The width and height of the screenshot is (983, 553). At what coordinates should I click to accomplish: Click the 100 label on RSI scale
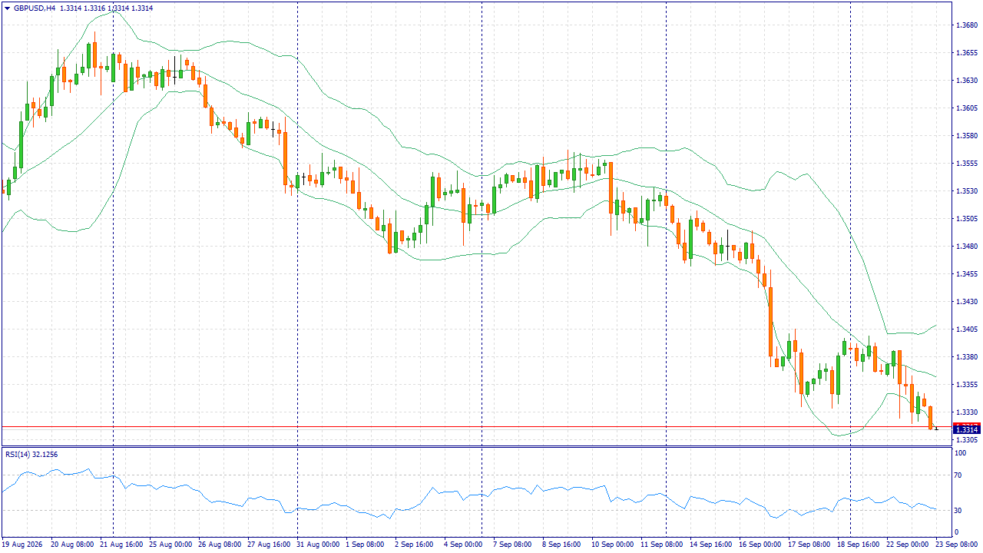pyautogui.click(x=960, y=454)
